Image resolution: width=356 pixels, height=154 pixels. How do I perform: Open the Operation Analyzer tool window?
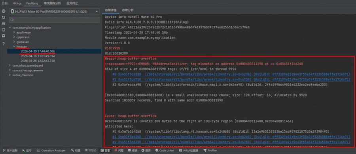(51, 150)
